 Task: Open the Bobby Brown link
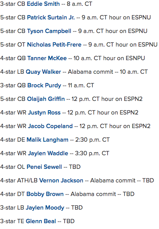pos(45,194)
